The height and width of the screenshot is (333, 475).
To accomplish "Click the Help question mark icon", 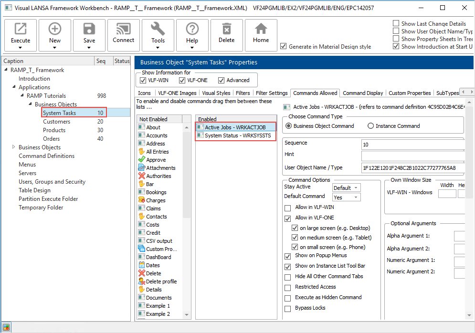I will pyautogui.click(x=192, y=30).
